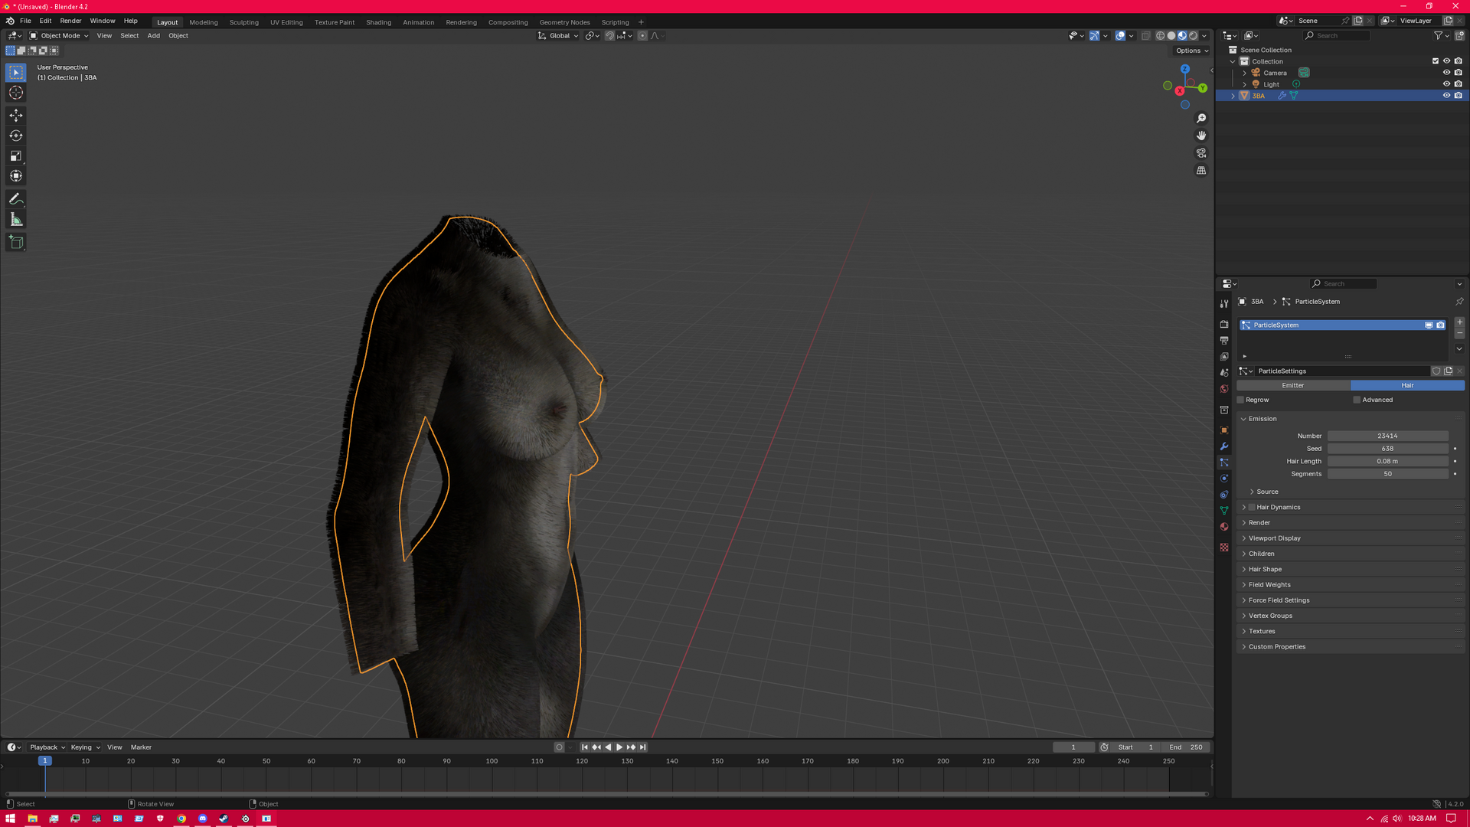Toggle ParticleSystem render display icon
Image resolution: width=1470 pixels, height=827 pixels.
[1440, 325]
